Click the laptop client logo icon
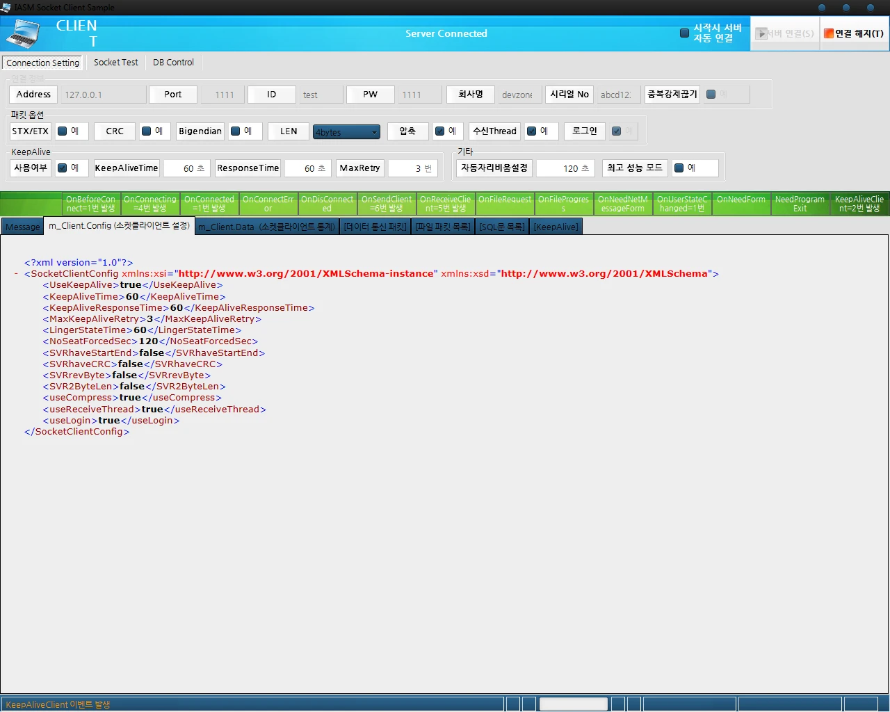Viewport: 890px width, 712px height. [24, 33]
